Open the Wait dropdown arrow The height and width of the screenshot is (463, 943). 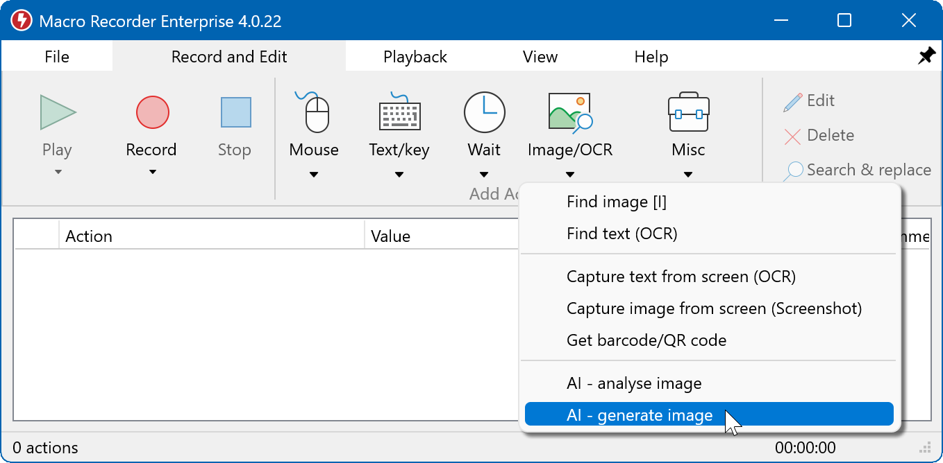pyautogui.click(x=484, y=175)
